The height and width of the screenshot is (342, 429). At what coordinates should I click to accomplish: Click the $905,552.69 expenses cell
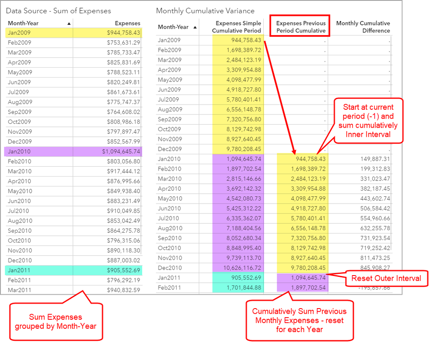click(x=123, y=270)
